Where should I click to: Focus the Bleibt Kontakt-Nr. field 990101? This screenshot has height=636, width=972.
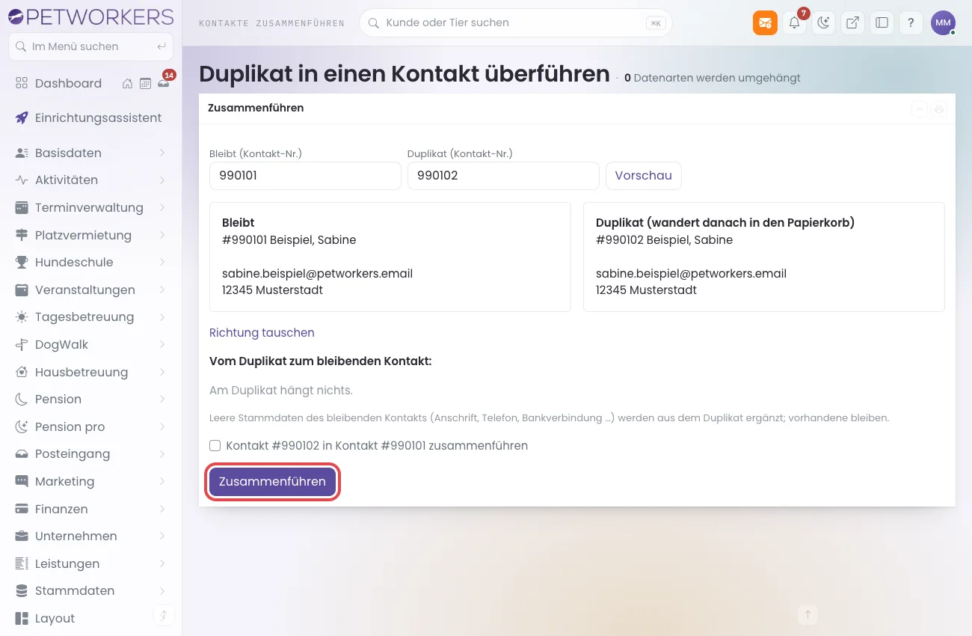305,176
